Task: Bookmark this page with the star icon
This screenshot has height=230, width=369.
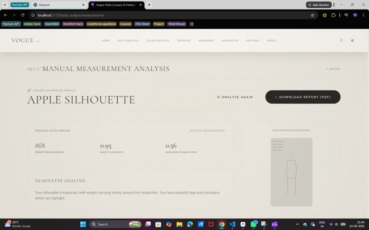Action: [x=313, y=15]
